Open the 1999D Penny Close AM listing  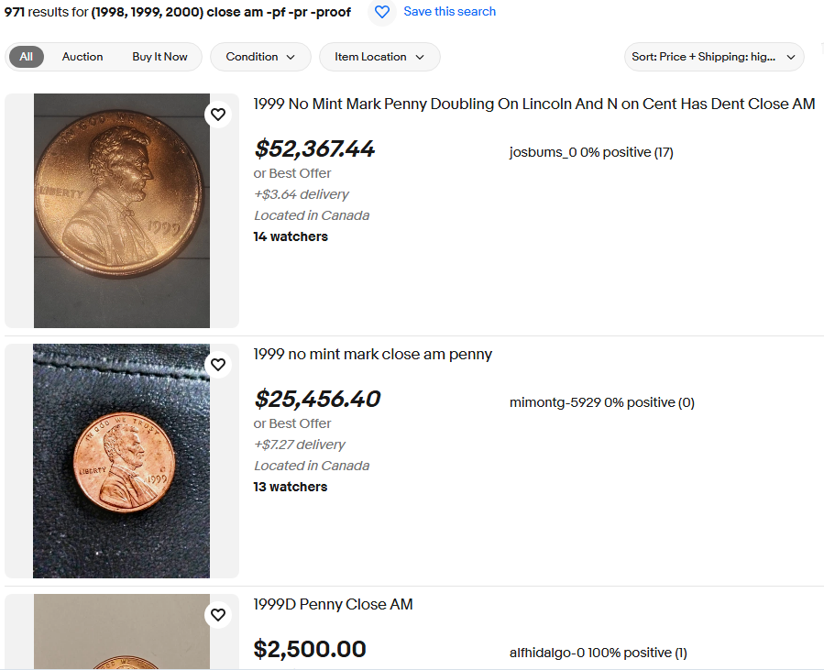[x=333, y=604]
